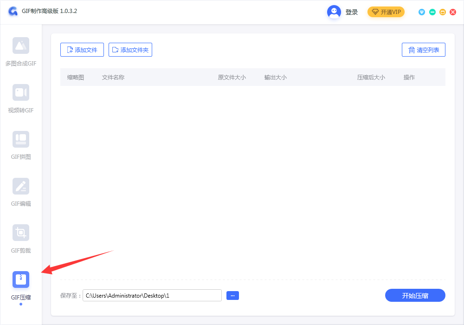Open the 多图合成GIF tool in sidebar
Viewport: 464px width, 325px height.
click(x=21, y=45)
